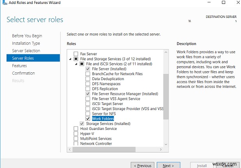This screenshot has width=241, height=168.
Task: Enable BranchCache for Network Files
Action: point(88,74)
